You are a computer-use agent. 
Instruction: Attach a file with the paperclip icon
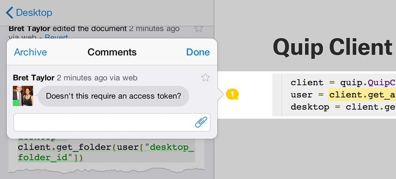click(201, 122)
